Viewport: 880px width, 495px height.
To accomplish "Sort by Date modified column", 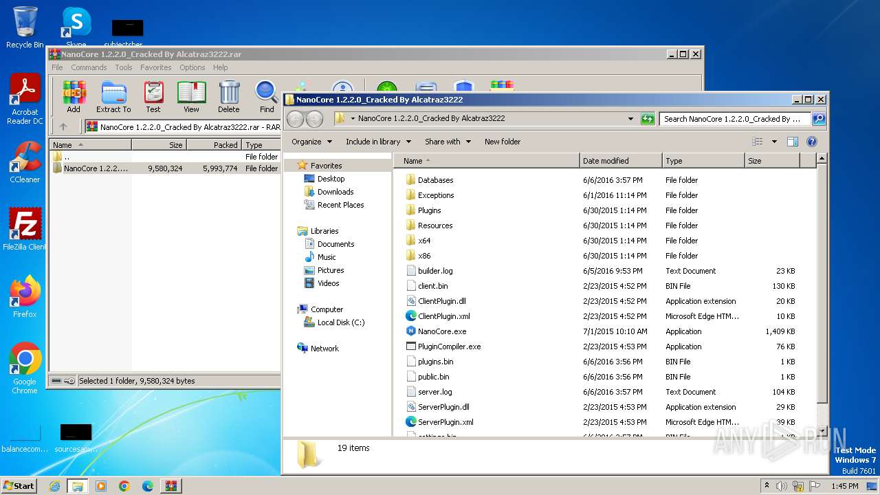I will [621, 161].
